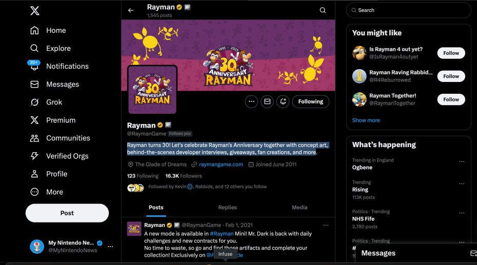View the 16.3K Followers list
The width and height of the screenshot is (477, 265).
coord(184,176)
